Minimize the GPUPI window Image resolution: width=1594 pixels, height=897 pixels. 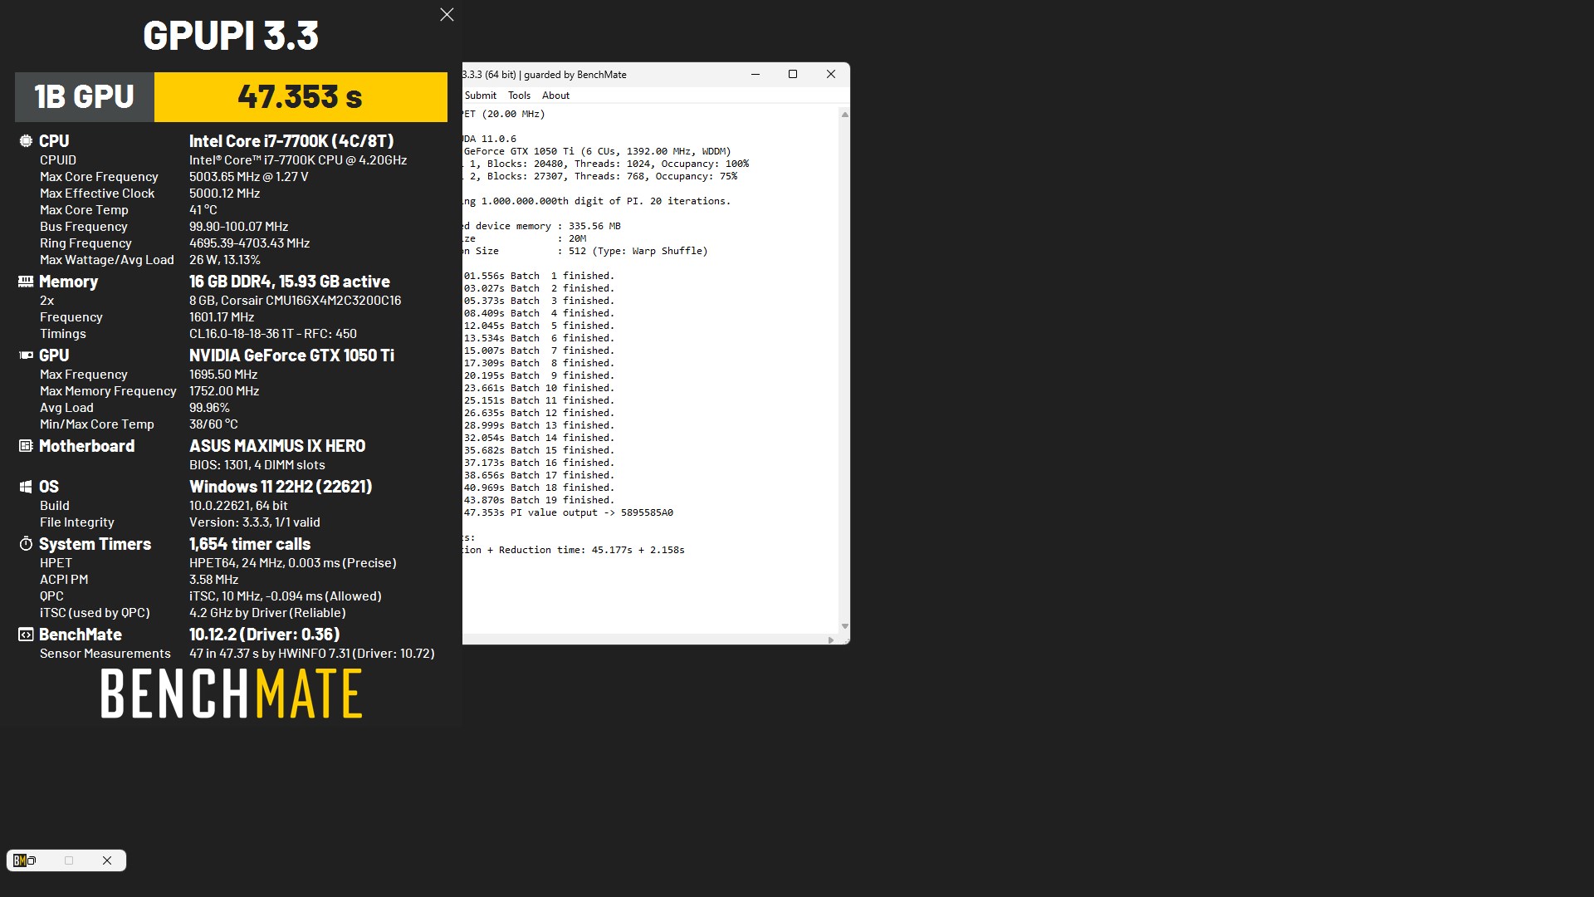tap(755, 74)
